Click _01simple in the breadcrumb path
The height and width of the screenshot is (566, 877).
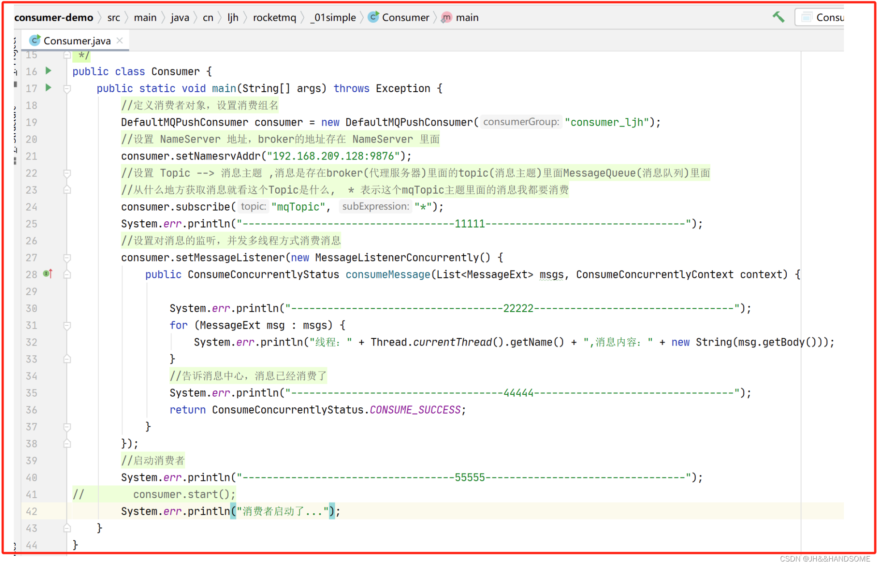click(x=333, y=17)
